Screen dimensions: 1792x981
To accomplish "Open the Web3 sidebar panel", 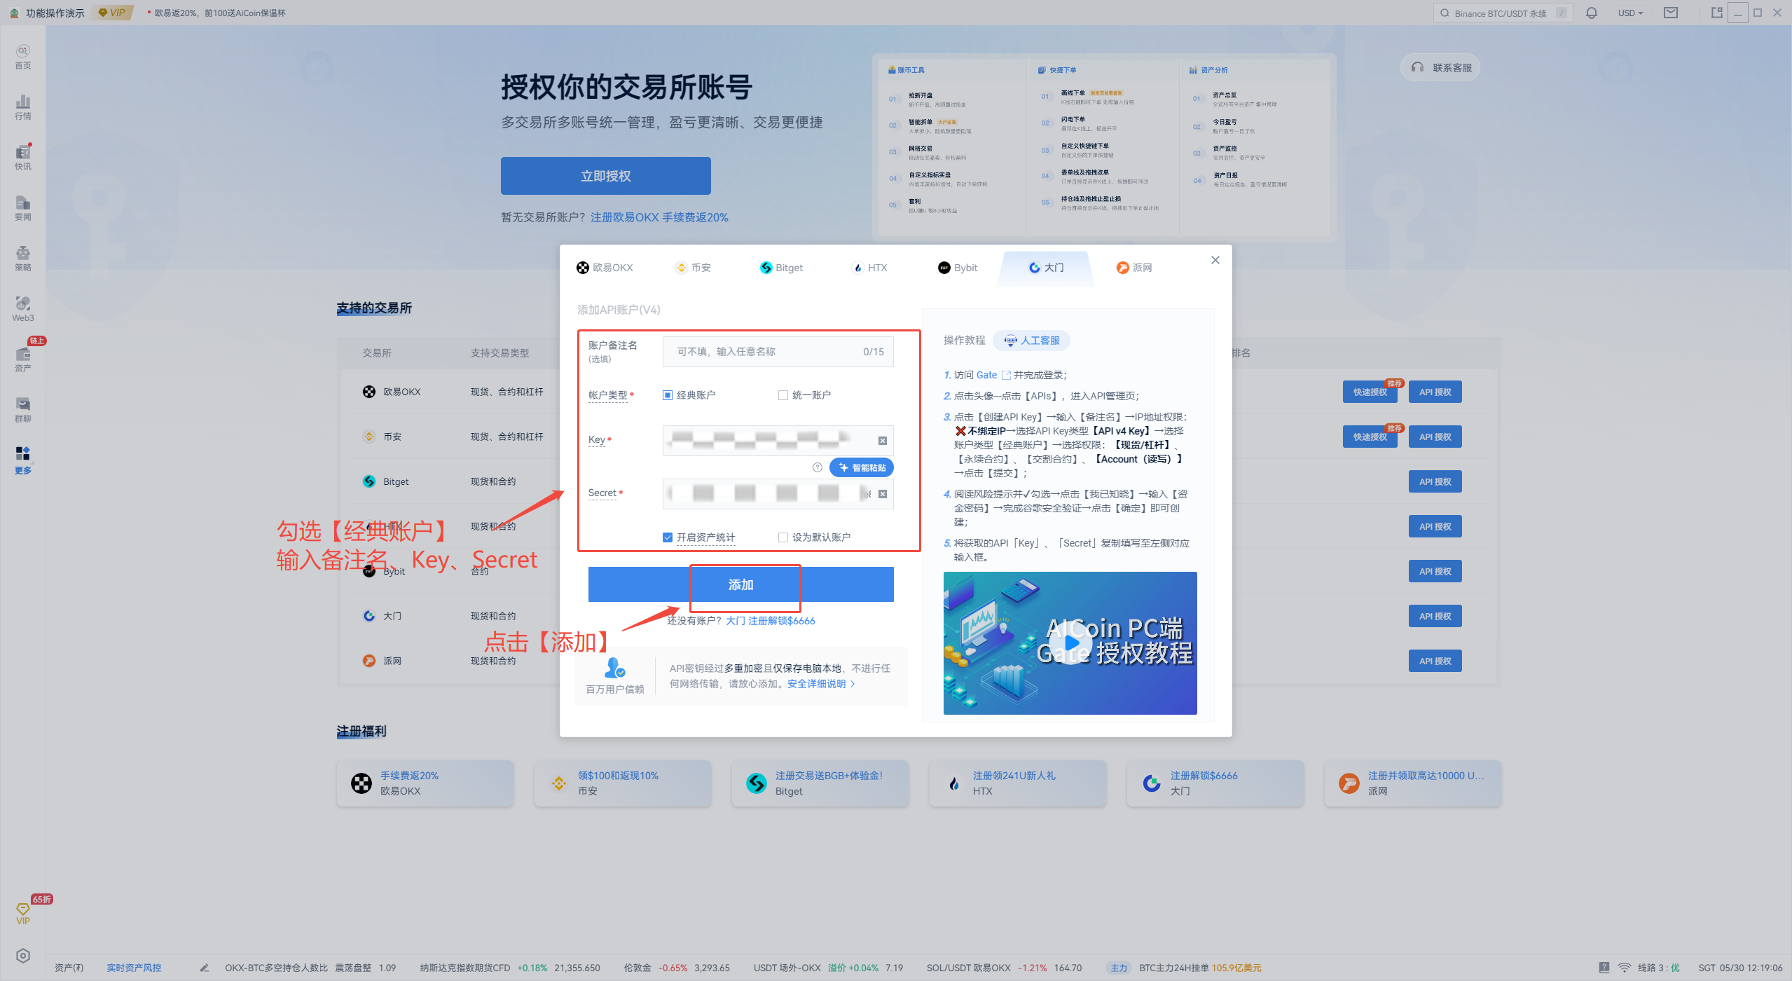I will [x=22, y=307].
